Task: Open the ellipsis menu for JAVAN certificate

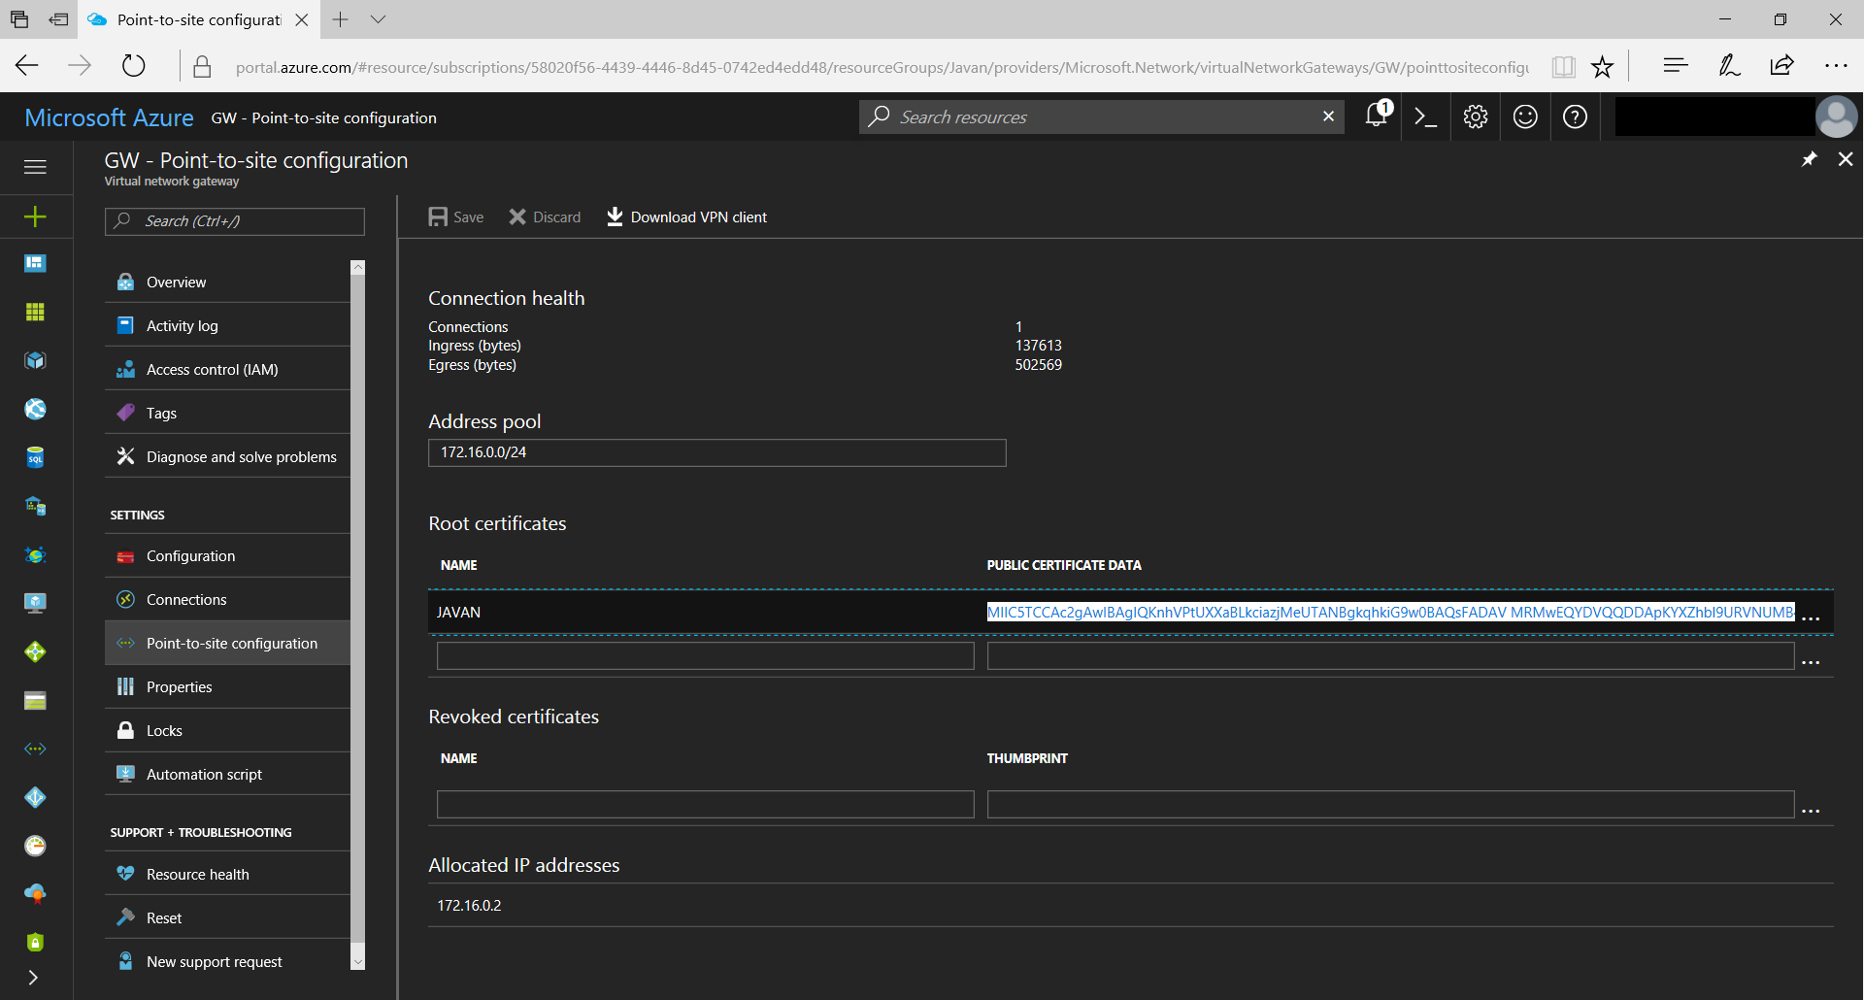Action: coord(1811,617)
